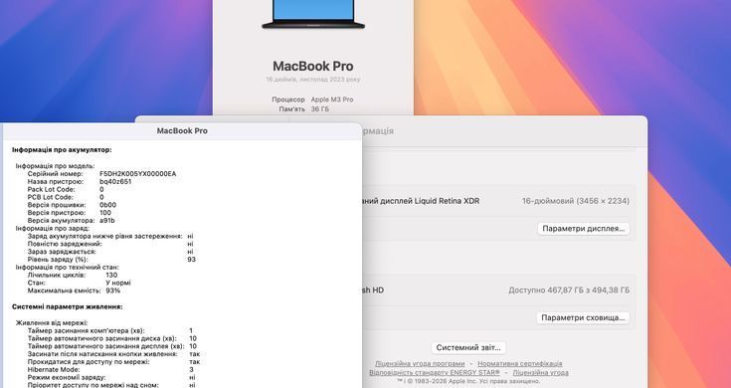The width and height of the screenshot is (731, 388).
Task: Click the large MacBook Pro heading in About window
Action: click(313, 67)
